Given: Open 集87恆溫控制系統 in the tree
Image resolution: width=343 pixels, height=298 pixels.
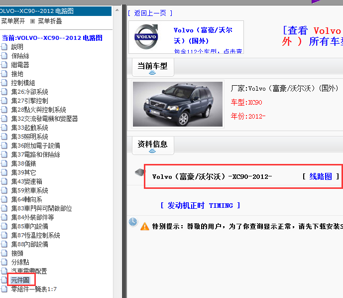Looking at the screenshot, I should point(35,235).
